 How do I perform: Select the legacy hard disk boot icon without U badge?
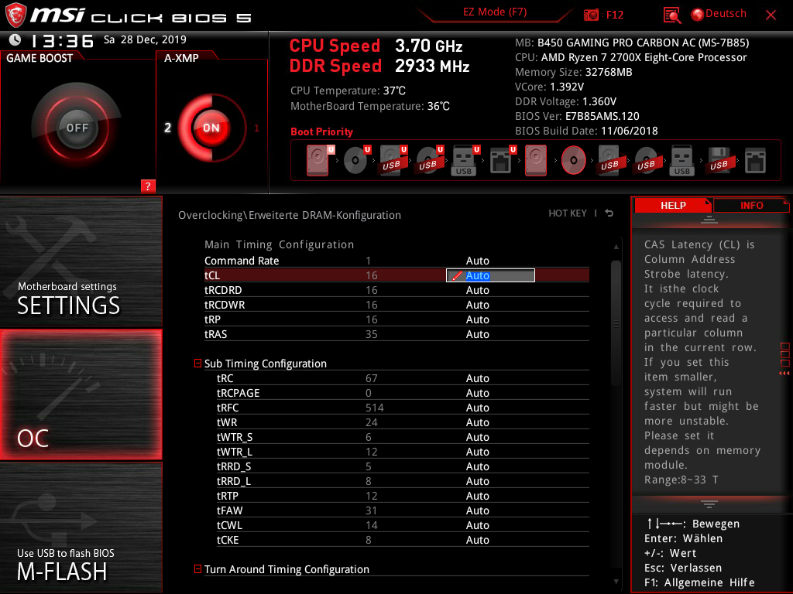pos(536,160)
